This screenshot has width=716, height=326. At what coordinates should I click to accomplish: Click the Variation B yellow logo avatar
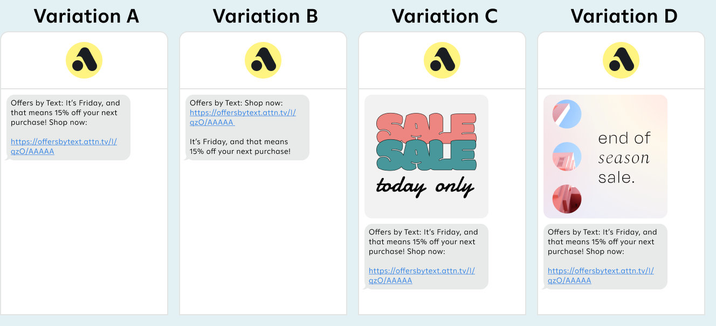(x=263, y=60)
